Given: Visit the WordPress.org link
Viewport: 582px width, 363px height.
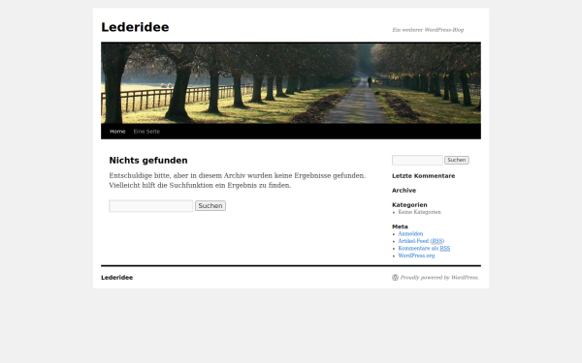Looking at the screenshot, I should [416, 256].
